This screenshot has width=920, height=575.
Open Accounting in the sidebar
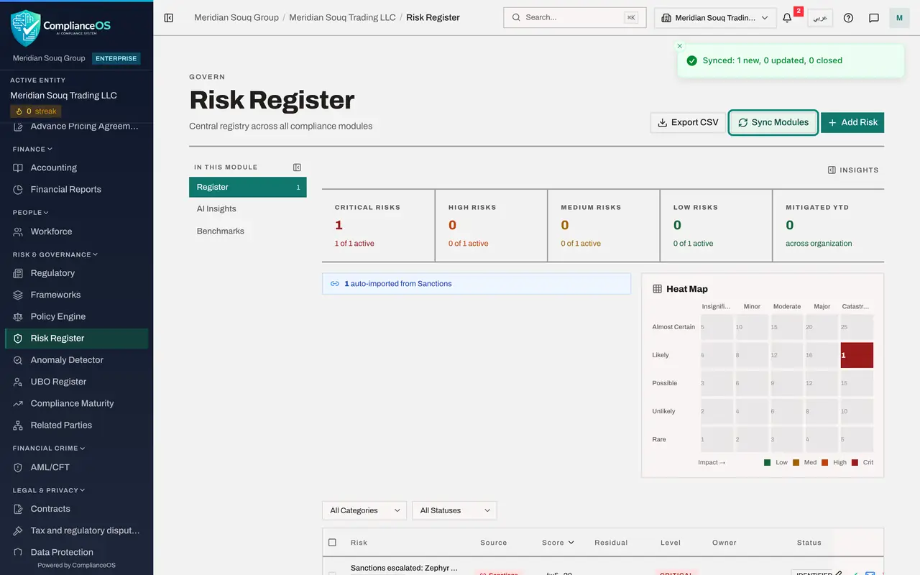pos(77,167)
